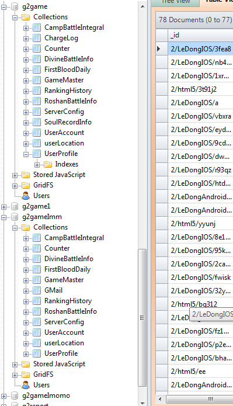The image size is (233, 406).
Task: Select row 2/html5/yyunj in table
Action: click(x=201, y=224)
